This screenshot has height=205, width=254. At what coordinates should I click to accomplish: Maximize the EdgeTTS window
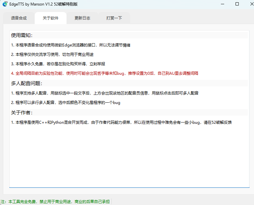[237, 4]
